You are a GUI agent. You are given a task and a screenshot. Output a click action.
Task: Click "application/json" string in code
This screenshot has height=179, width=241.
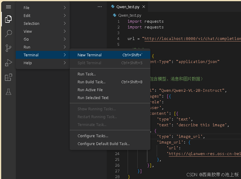click(198, 62)
